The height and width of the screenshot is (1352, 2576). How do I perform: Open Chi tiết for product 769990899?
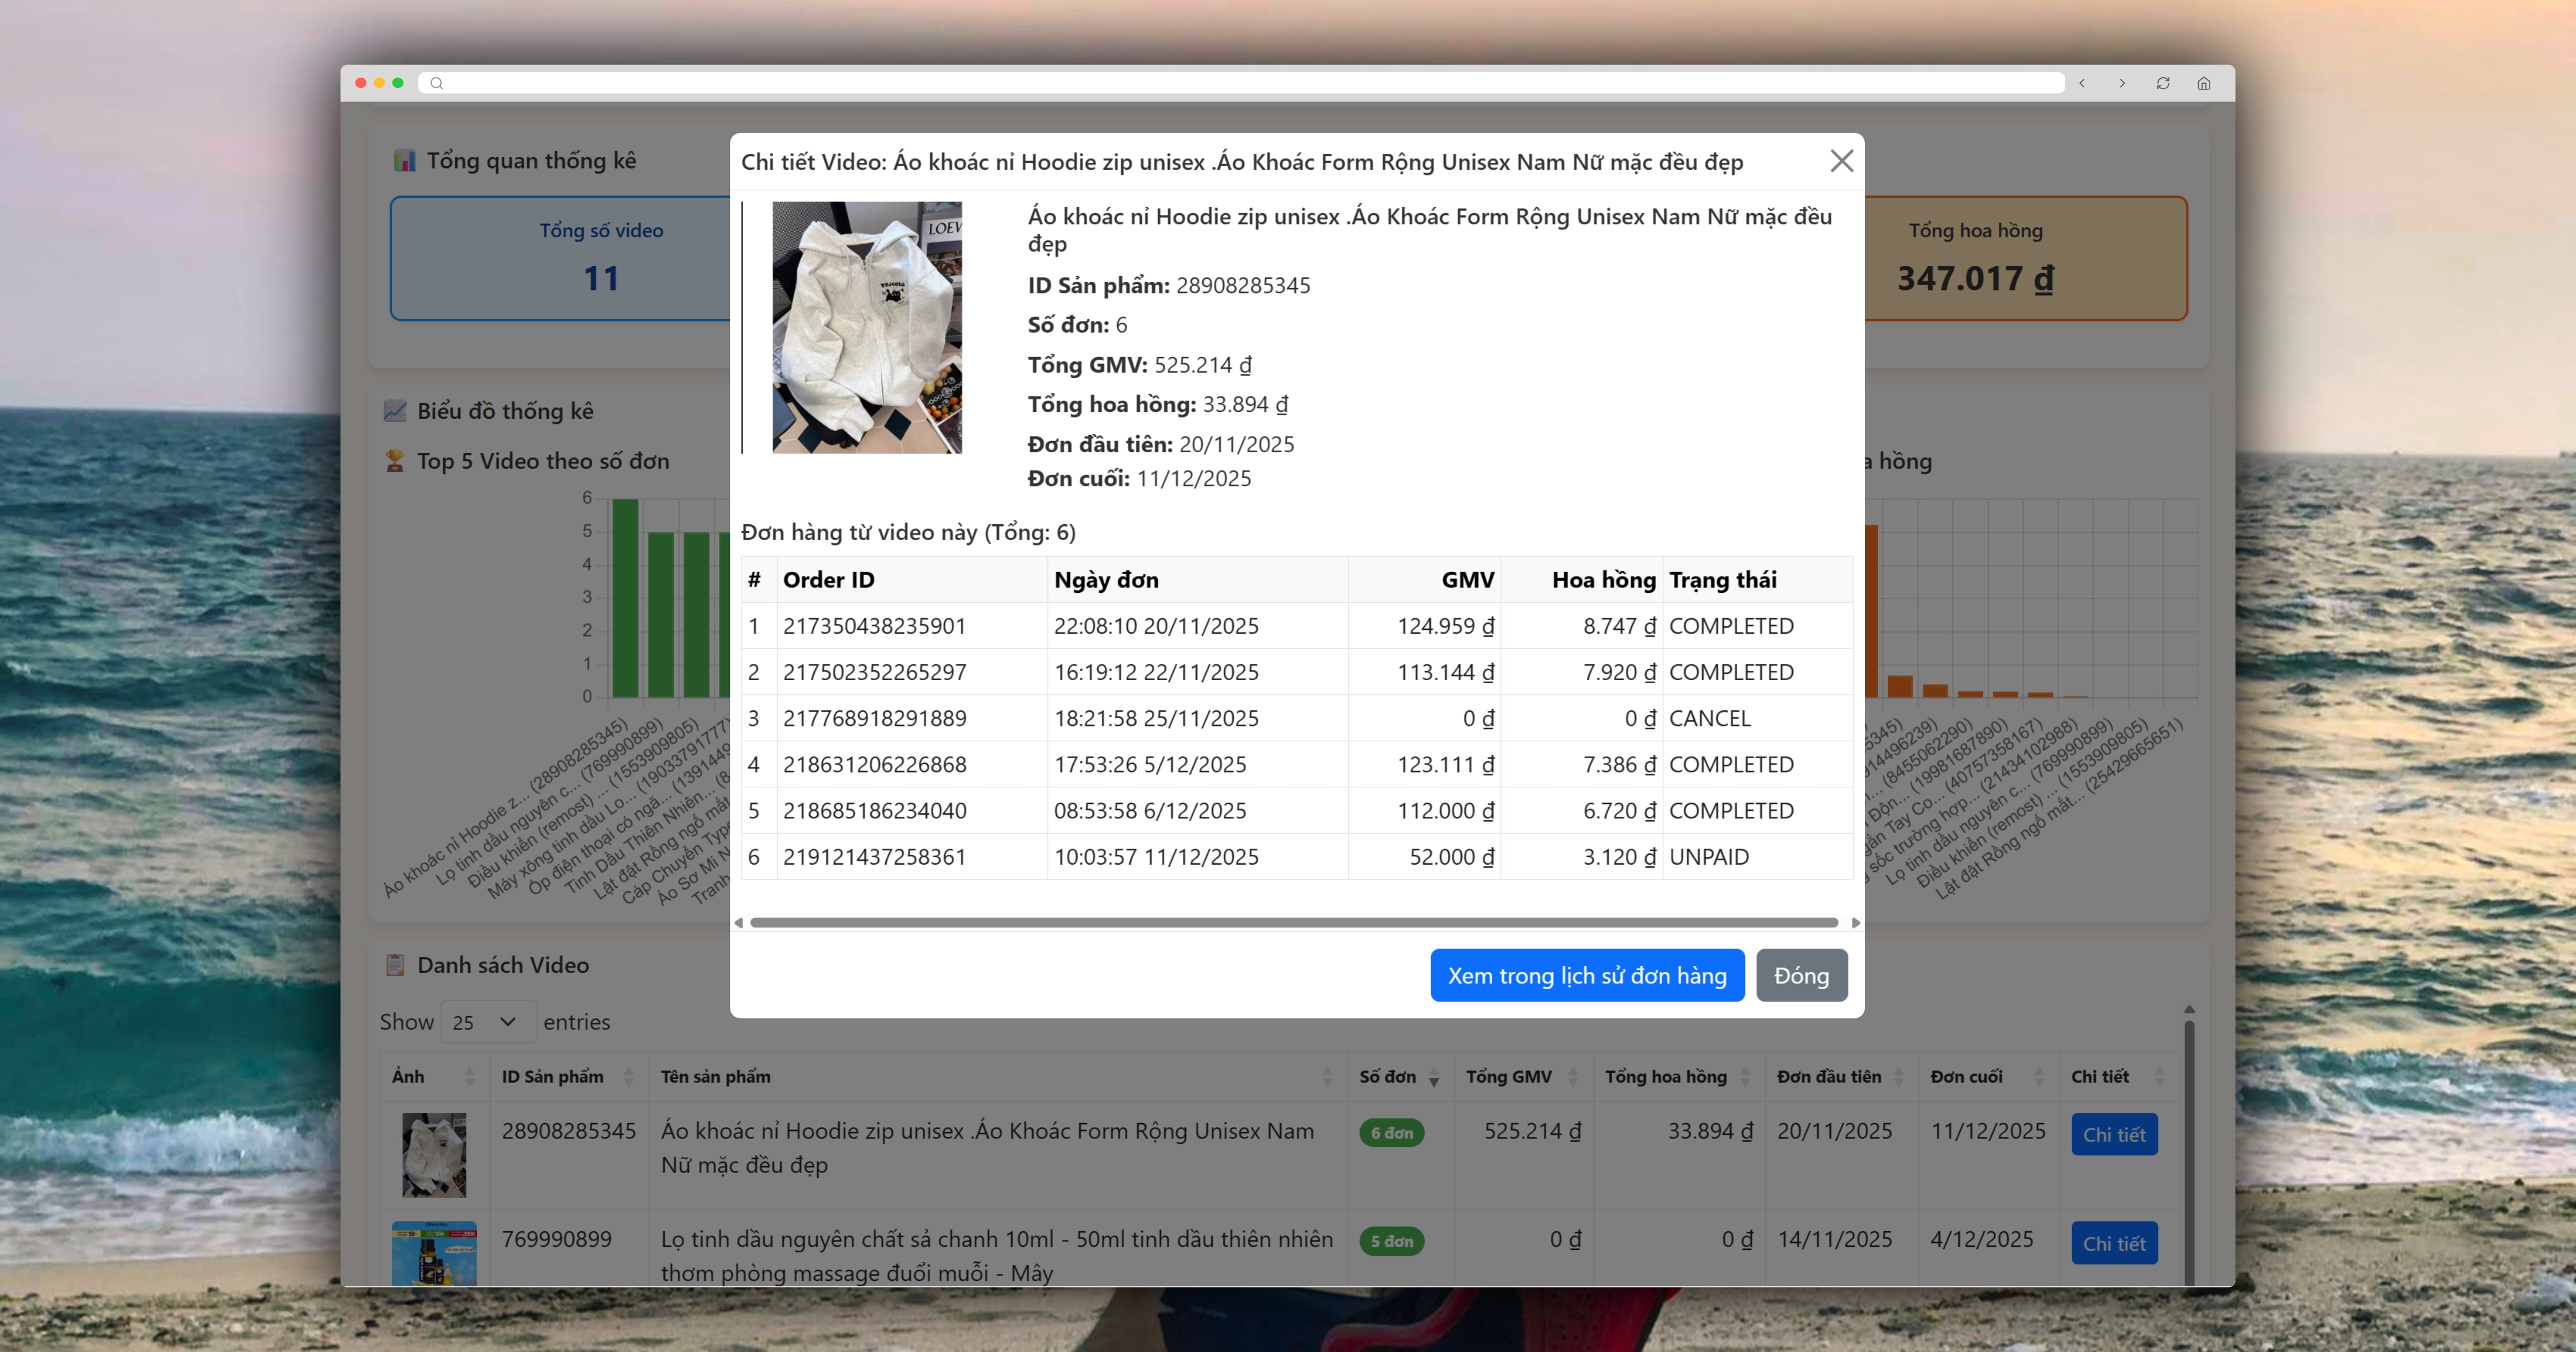[2113, 1243]
